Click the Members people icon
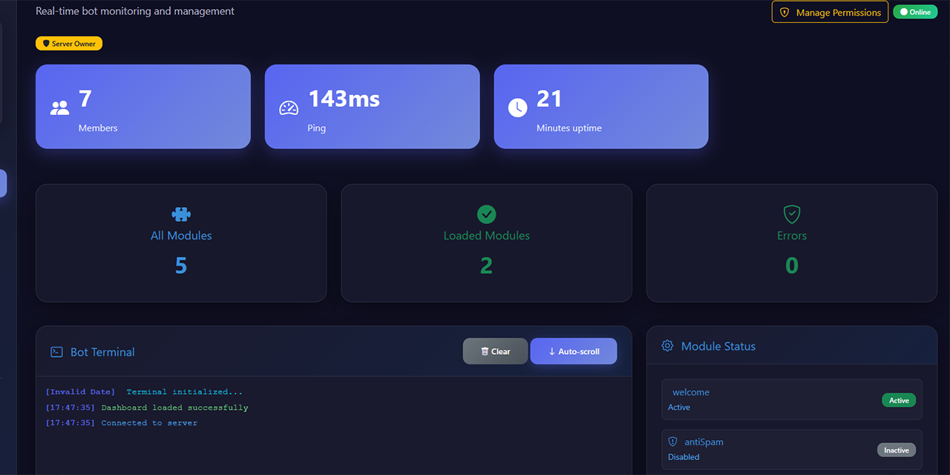Screen dimensions: 950x475 tap(59, 106)
